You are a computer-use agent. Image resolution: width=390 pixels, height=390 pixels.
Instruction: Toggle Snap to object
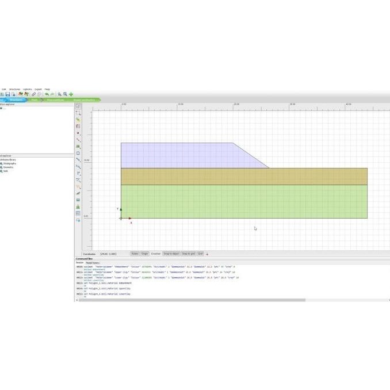click(x=171, y=254)
